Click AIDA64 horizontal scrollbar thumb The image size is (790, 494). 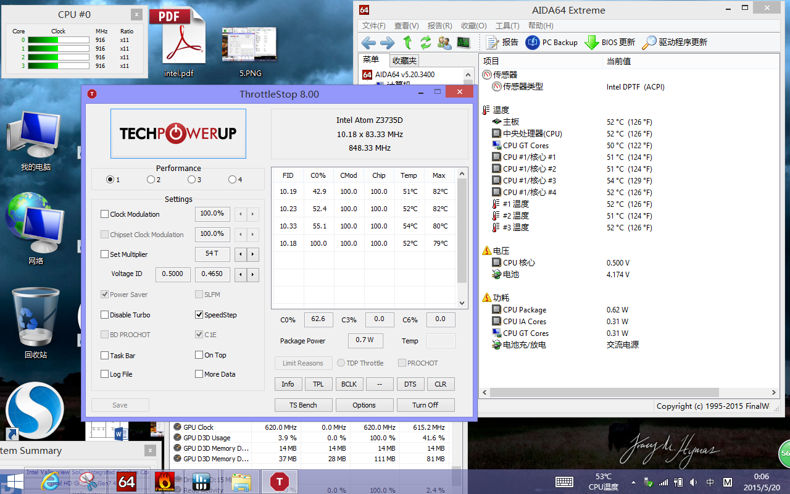(605, 392)
